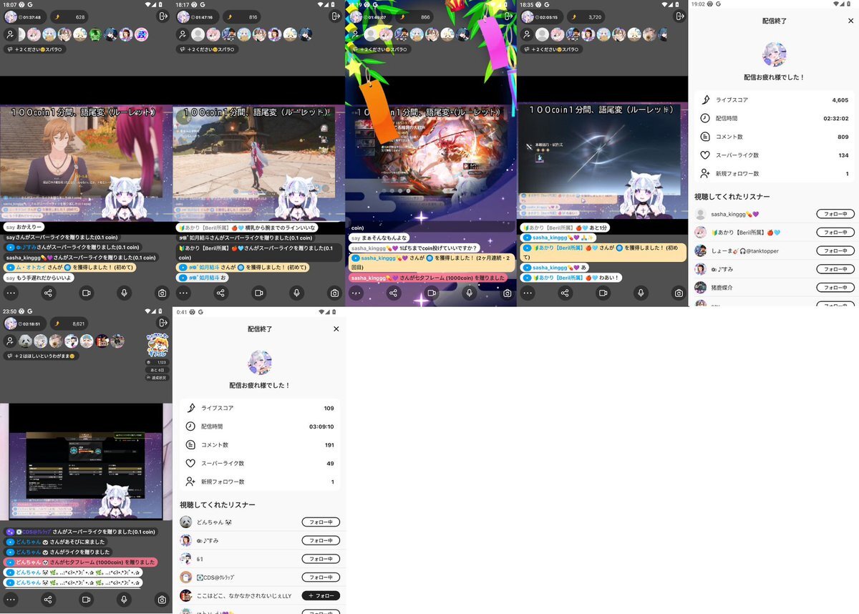The image size is (859, 614).
Task: Tap the follow button beside sasha_kinggg
Action: pos(835,214)
